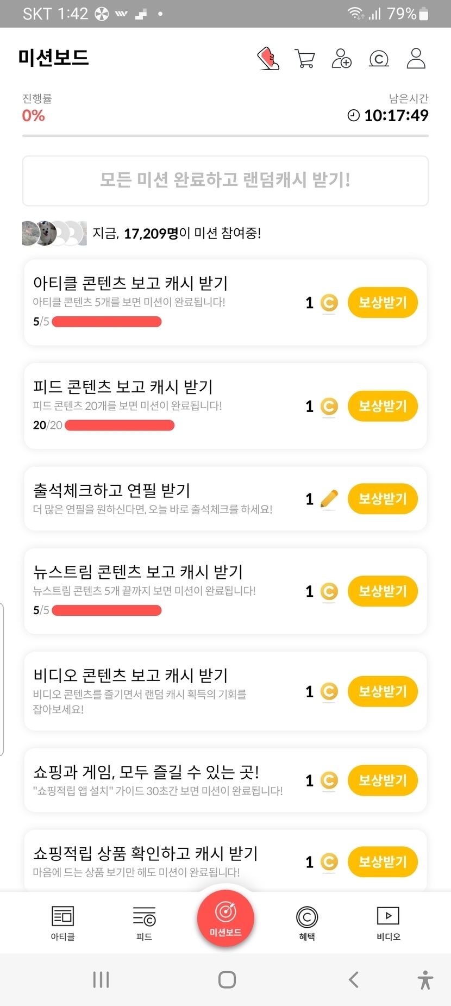Tap the center 미션보드 target button
The height and width of the screenshot is (1006, 451).
click(x=225, y=917)
